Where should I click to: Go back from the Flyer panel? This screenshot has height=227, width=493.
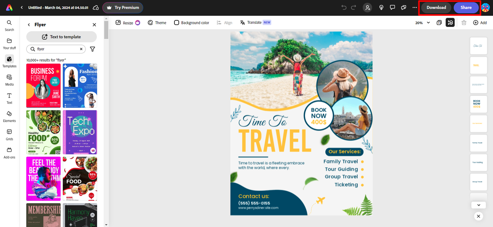pos(29,25)
